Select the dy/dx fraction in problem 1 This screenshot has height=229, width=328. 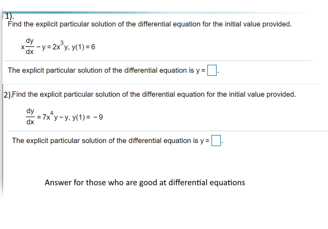click(x=30, y=46)
